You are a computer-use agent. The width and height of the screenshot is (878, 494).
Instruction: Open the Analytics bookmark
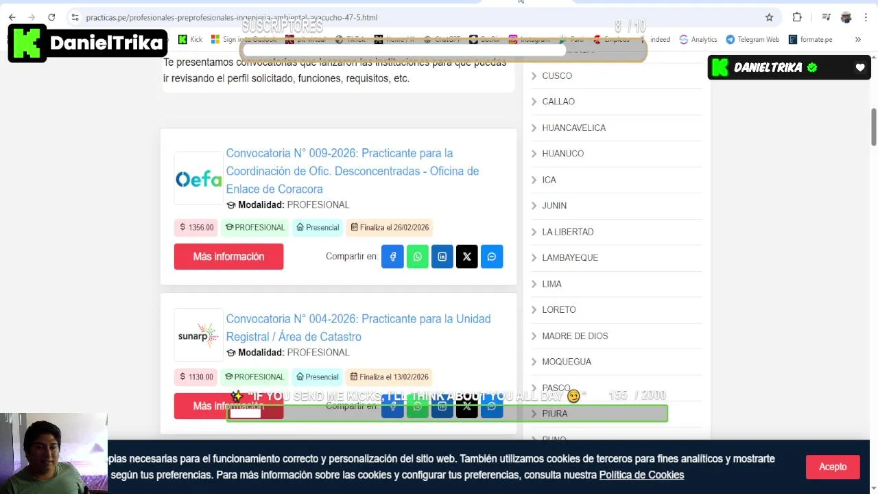[698, 39]
